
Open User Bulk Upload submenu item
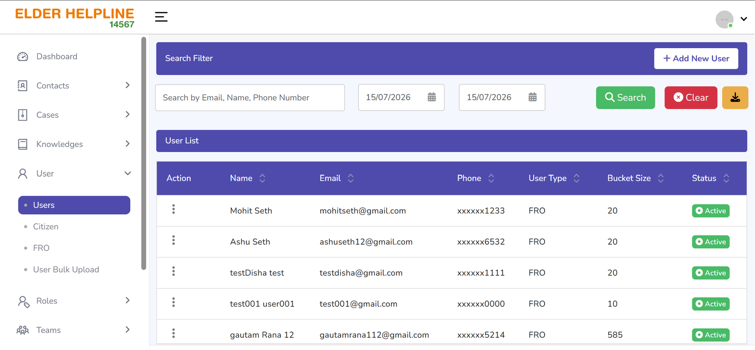click(66, 270)
